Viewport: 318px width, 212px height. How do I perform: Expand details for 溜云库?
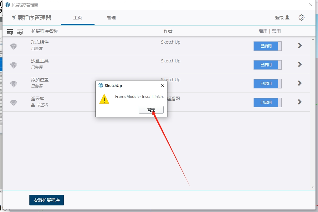pyautogui.click(x=300, y=102)
